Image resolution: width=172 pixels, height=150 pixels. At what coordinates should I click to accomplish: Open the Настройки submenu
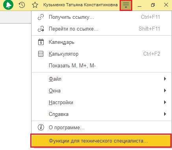tap(102, 102)
